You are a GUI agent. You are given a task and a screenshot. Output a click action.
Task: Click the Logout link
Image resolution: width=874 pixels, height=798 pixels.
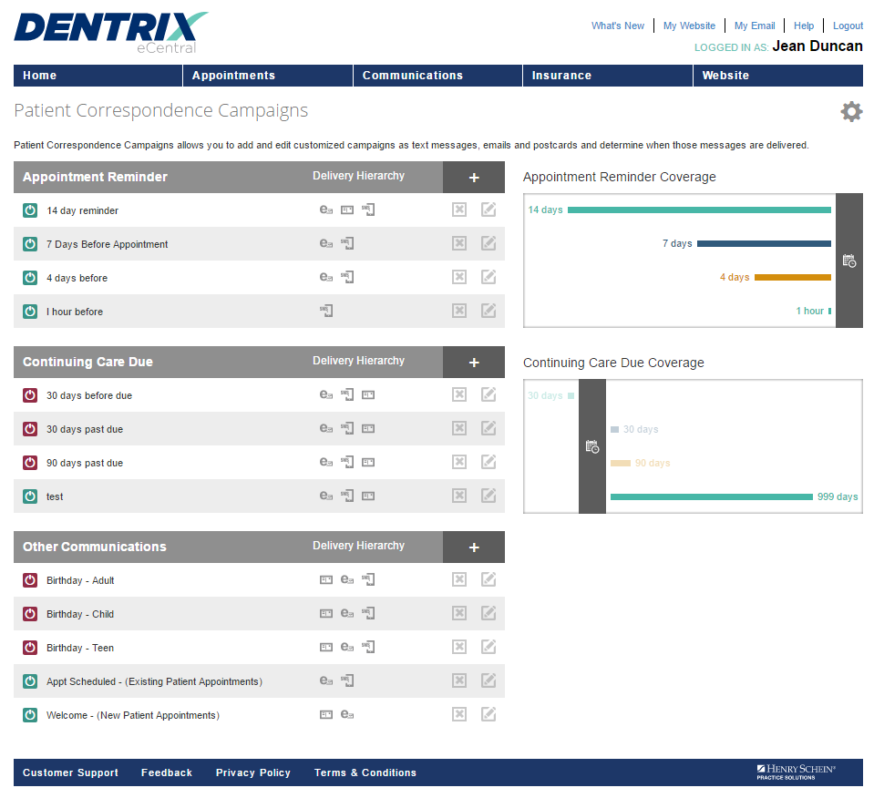(x=848, y=26)
